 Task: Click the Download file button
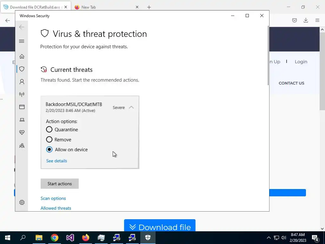[160, 225]
